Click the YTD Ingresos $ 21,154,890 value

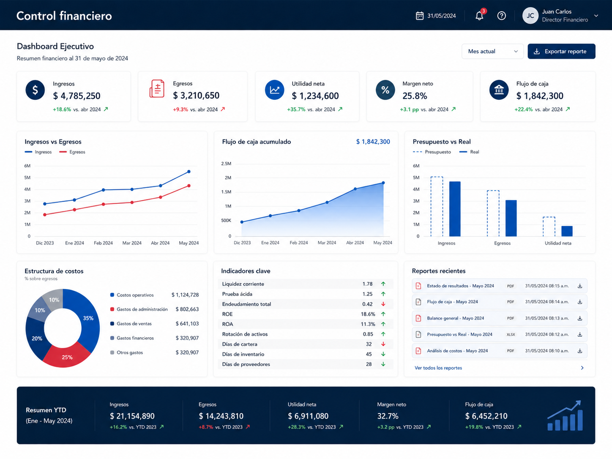(132, 416)
